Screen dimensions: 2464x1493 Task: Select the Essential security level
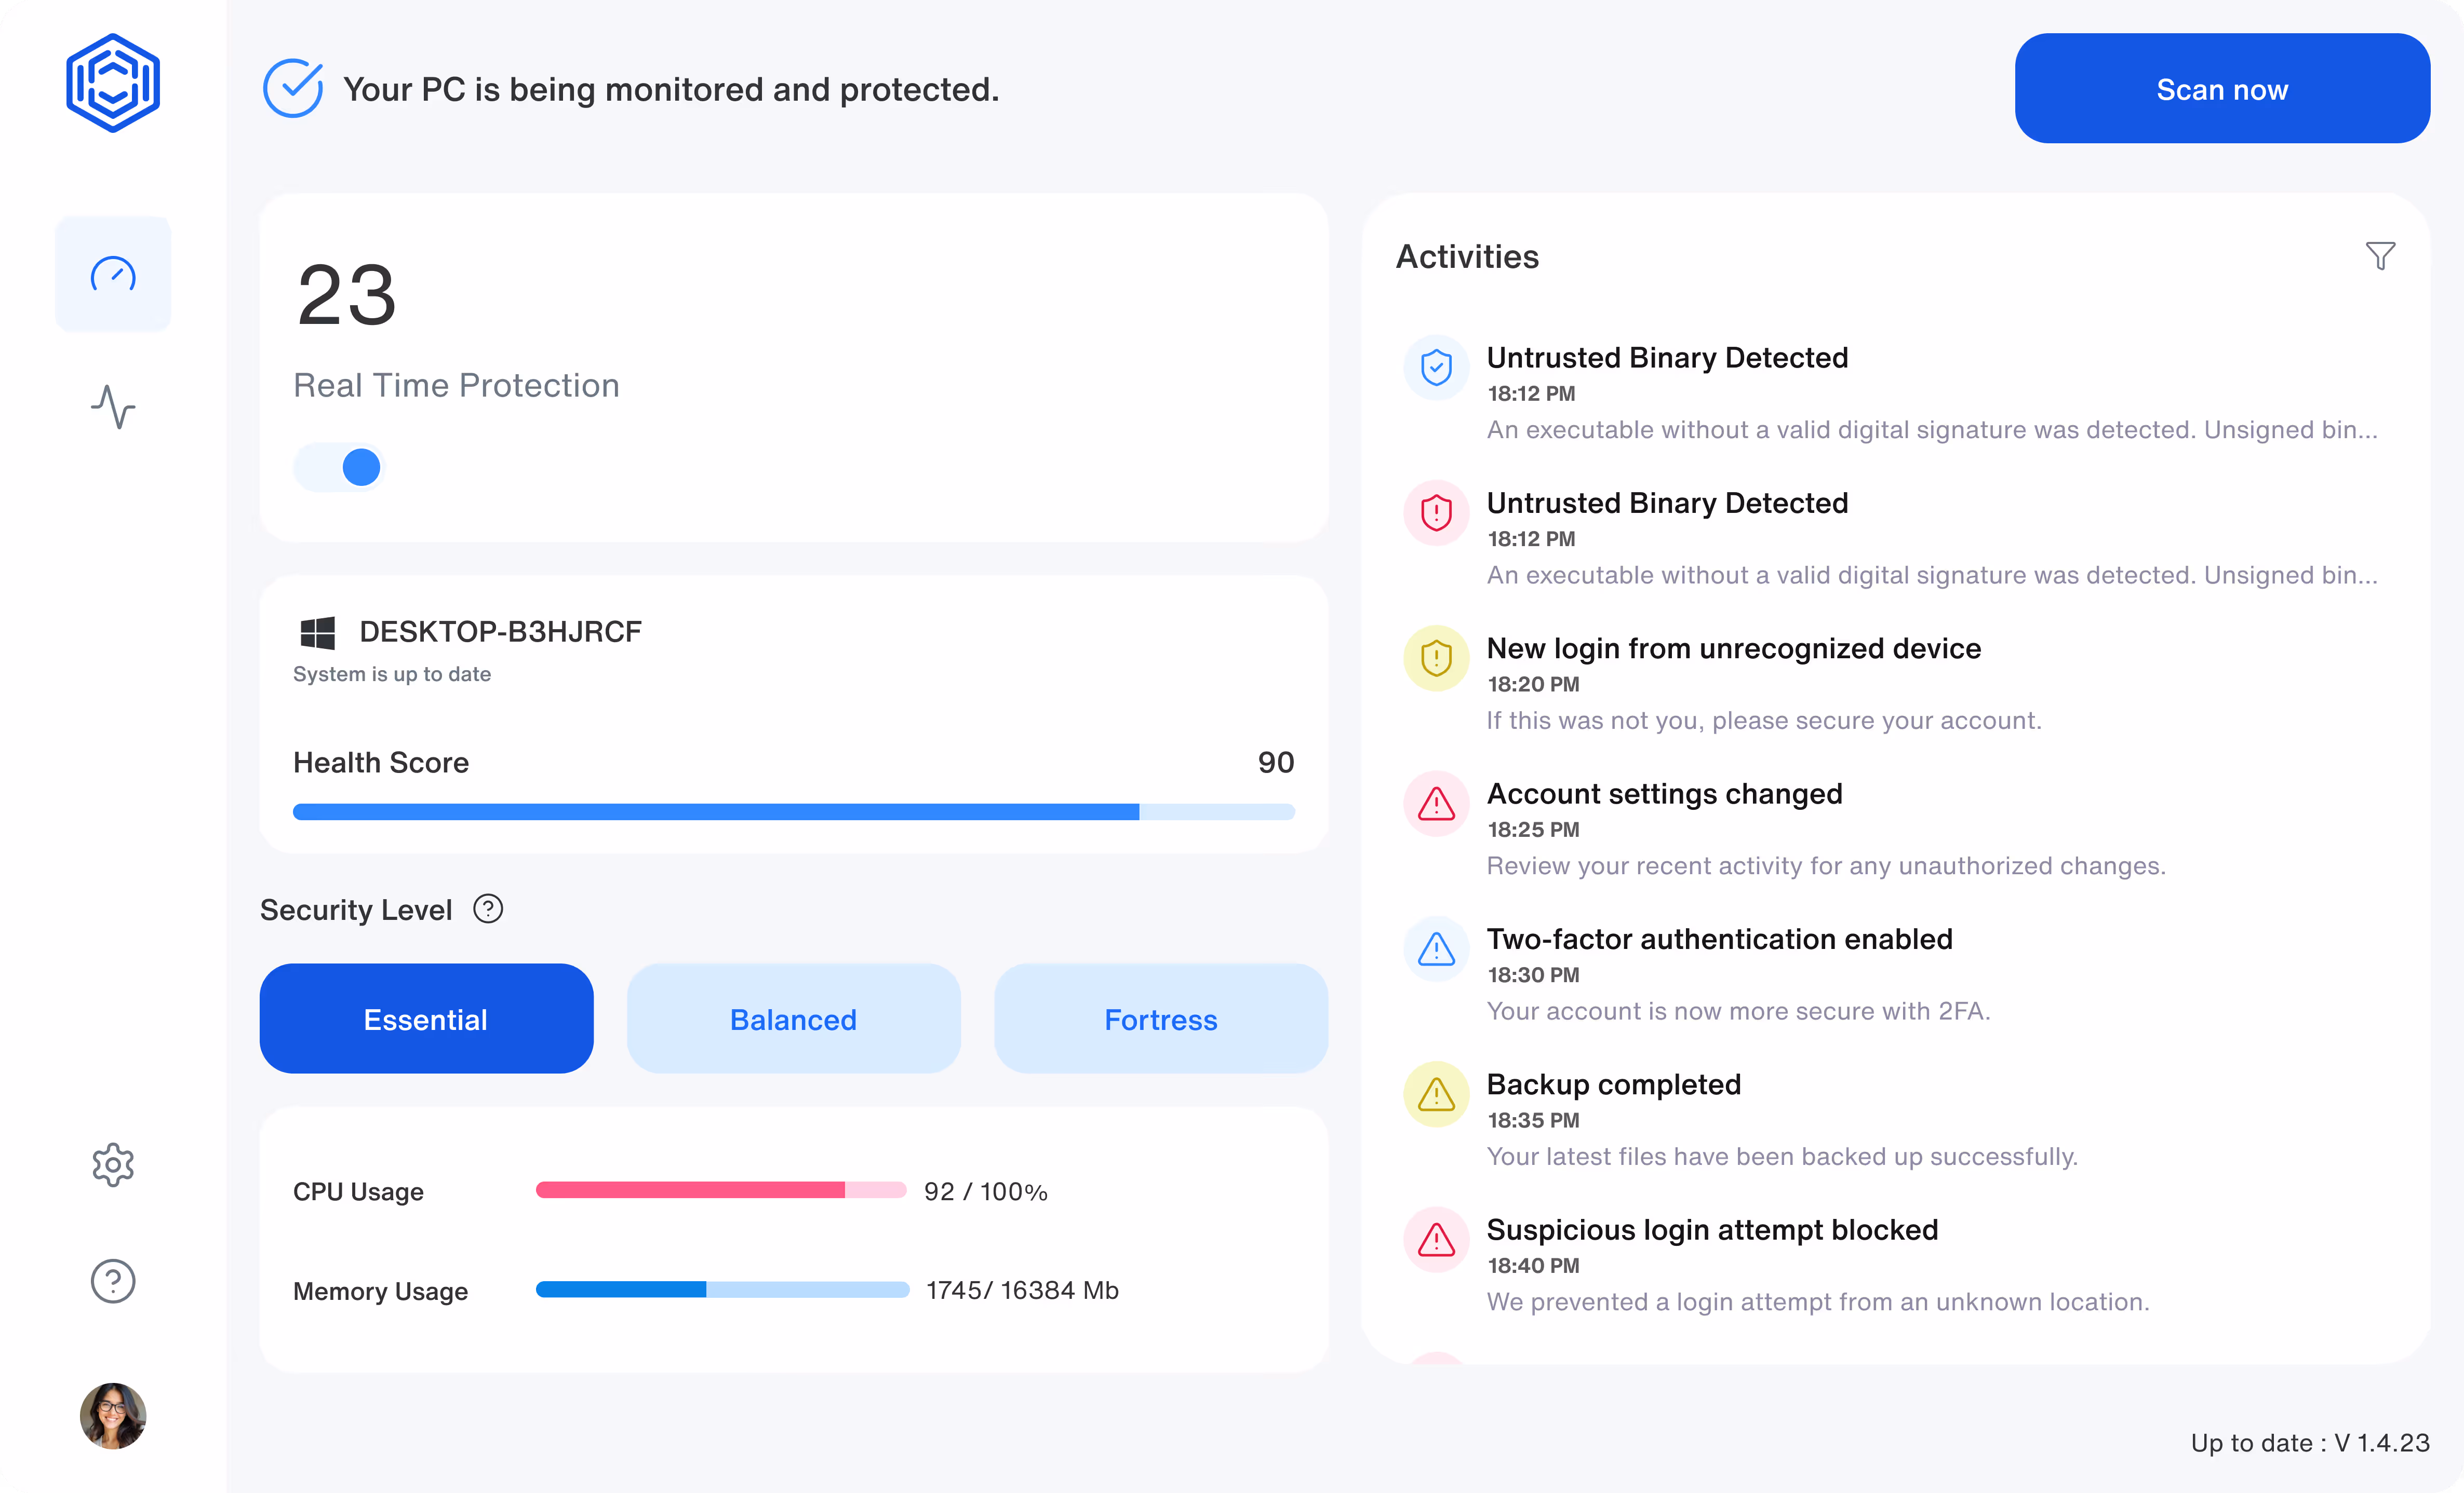tap(426, 1020)
